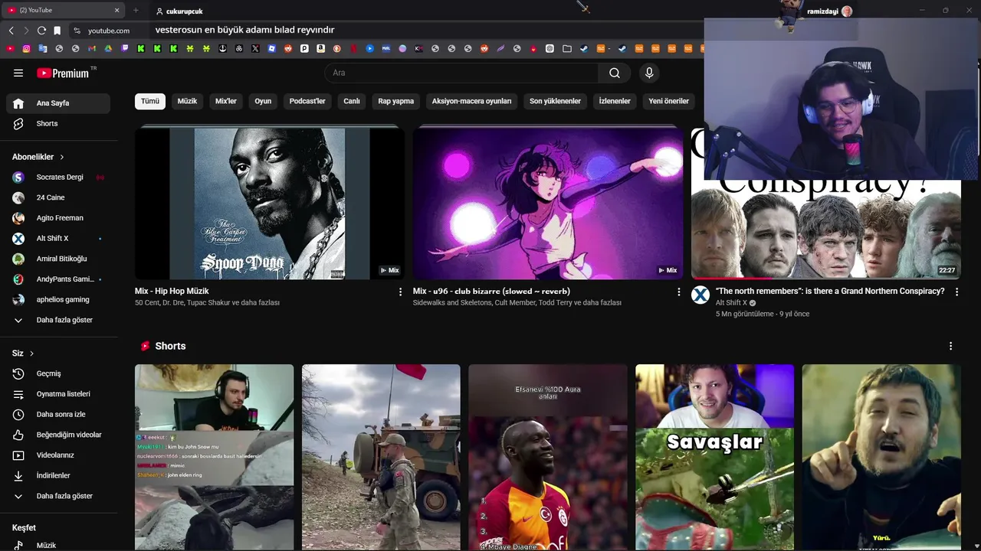Open Google Drive bookmark
The image size is (981, 551).
(108, 49)
